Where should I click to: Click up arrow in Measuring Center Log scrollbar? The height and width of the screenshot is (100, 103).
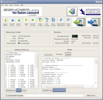(36, 53)
